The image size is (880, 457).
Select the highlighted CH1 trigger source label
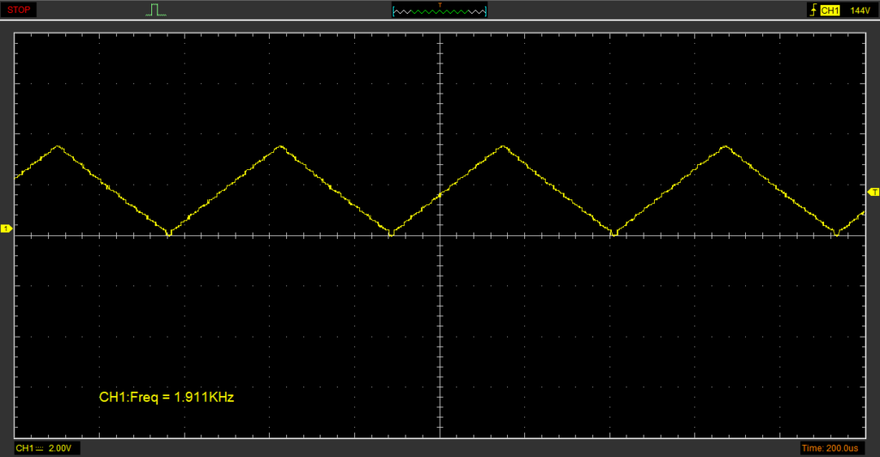click(829, 10)
